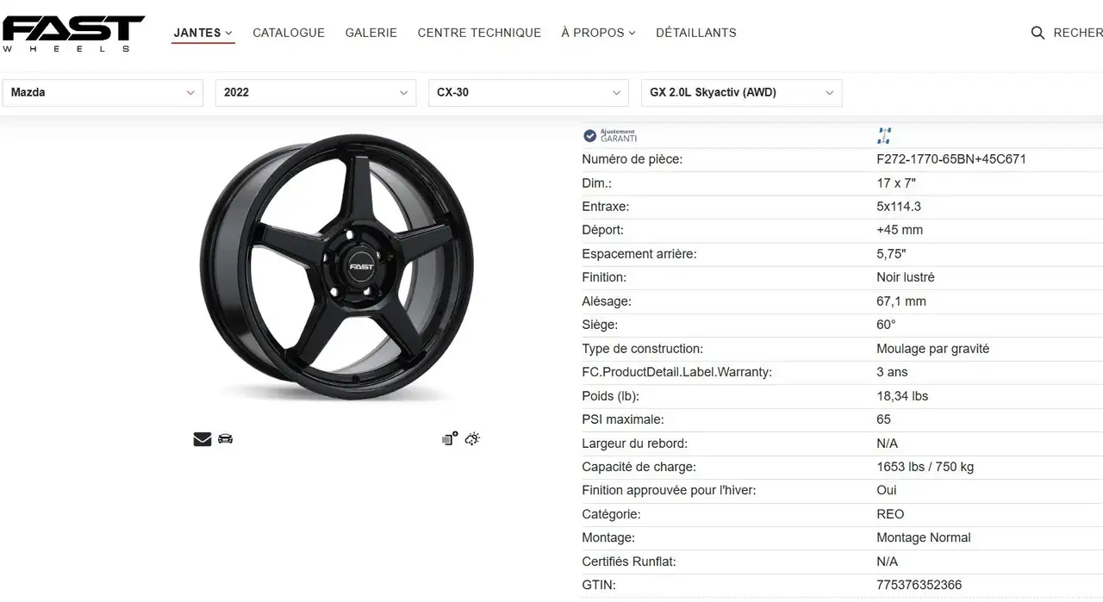
Task: Open the CX-30 model dropdown
Action: 528,92
